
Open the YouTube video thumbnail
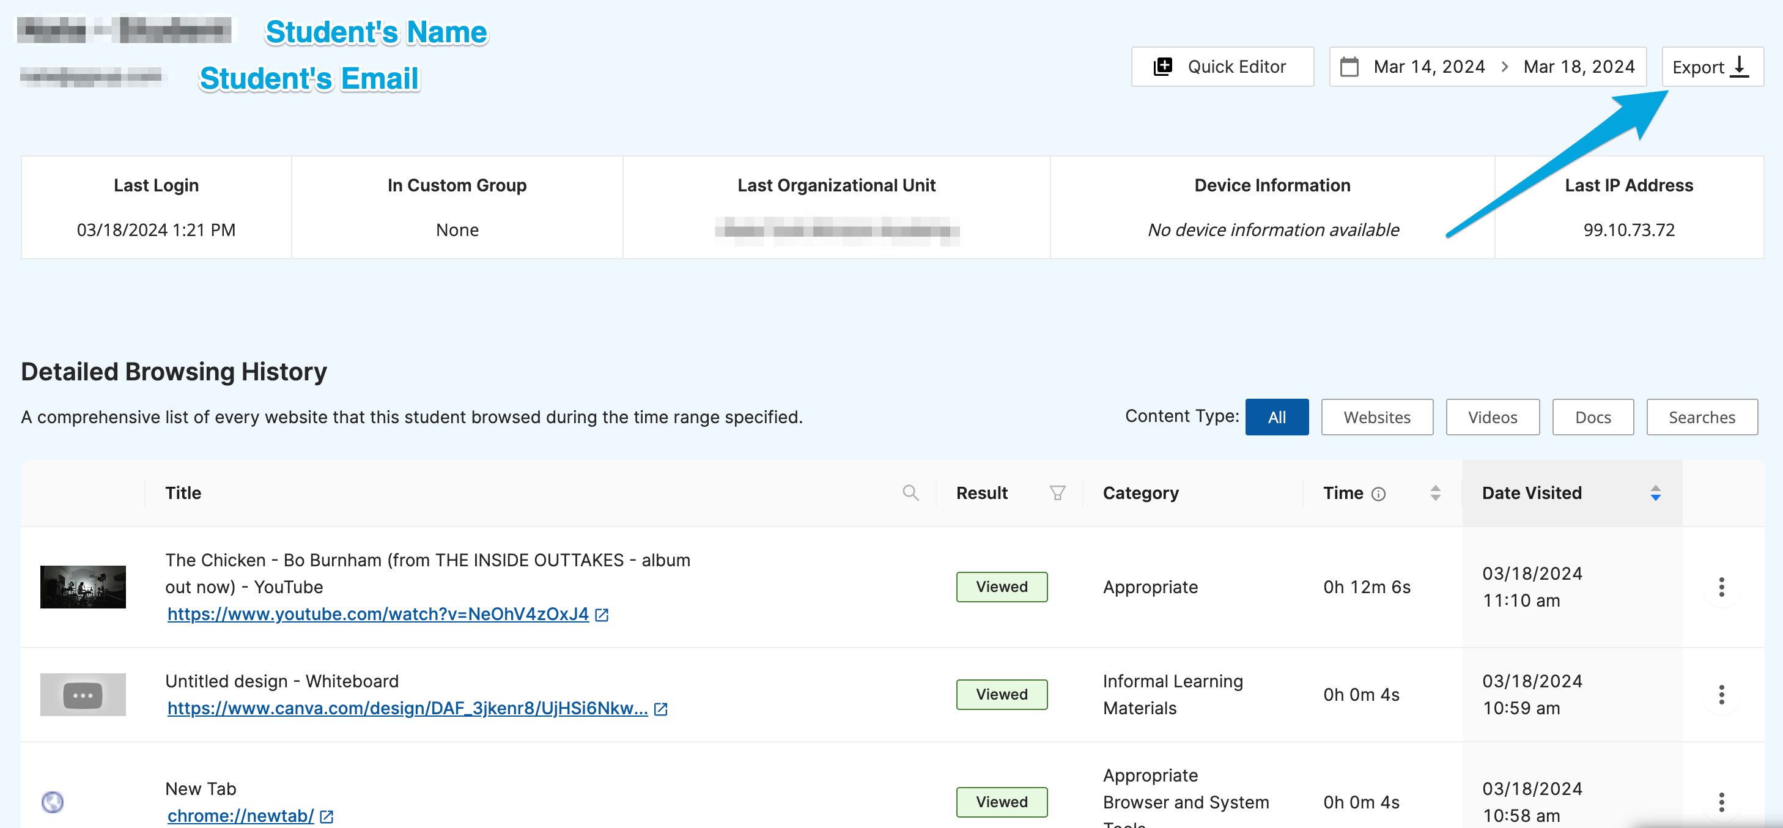[x=83, y=587]
